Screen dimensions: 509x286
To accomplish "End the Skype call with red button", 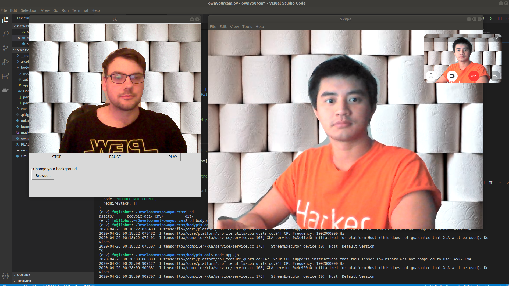I will click(474, 76).
